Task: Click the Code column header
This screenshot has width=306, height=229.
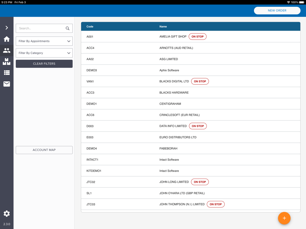Action: [90, 26]
